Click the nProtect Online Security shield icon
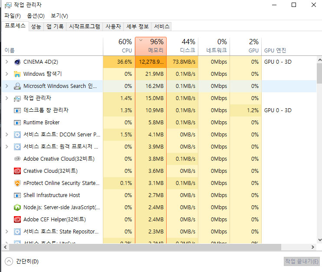Screen dimensions: 322x272 point(17,183)
